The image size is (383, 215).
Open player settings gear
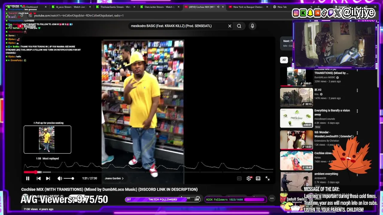(x=249, y=178)
